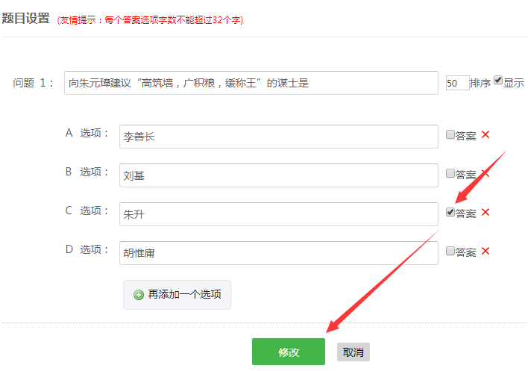This screenshot has height=371, width=528.
Task: Click the B 选项 label
Action: tap(87, 172)
